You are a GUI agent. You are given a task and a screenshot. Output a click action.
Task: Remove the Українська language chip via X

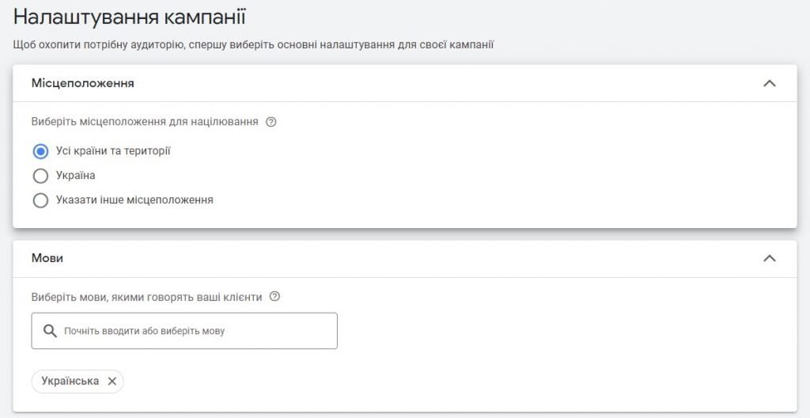[112, 382]
